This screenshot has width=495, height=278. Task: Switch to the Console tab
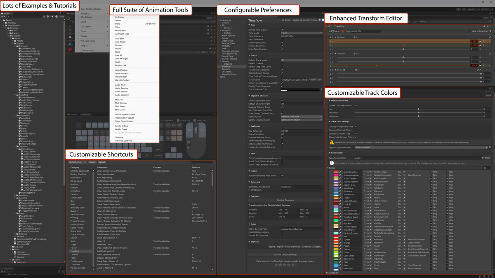pyautogui.click(x=73, y=114)
